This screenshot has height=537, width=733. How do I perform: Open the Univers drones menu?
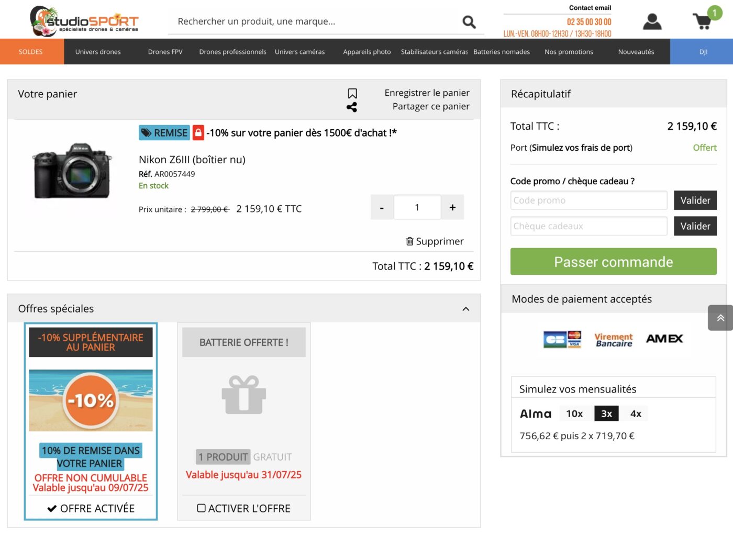pyautogui.click(x=98, y=52)
